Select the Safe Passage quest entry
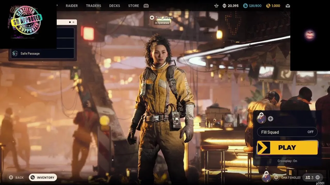 click(43, 53)
